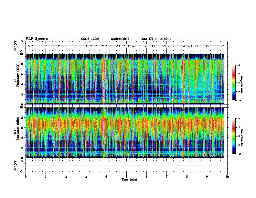Click the ch.1(V) axis label
Image resolution: width=256 pixels, height=198 pixels.
(15, 46)
